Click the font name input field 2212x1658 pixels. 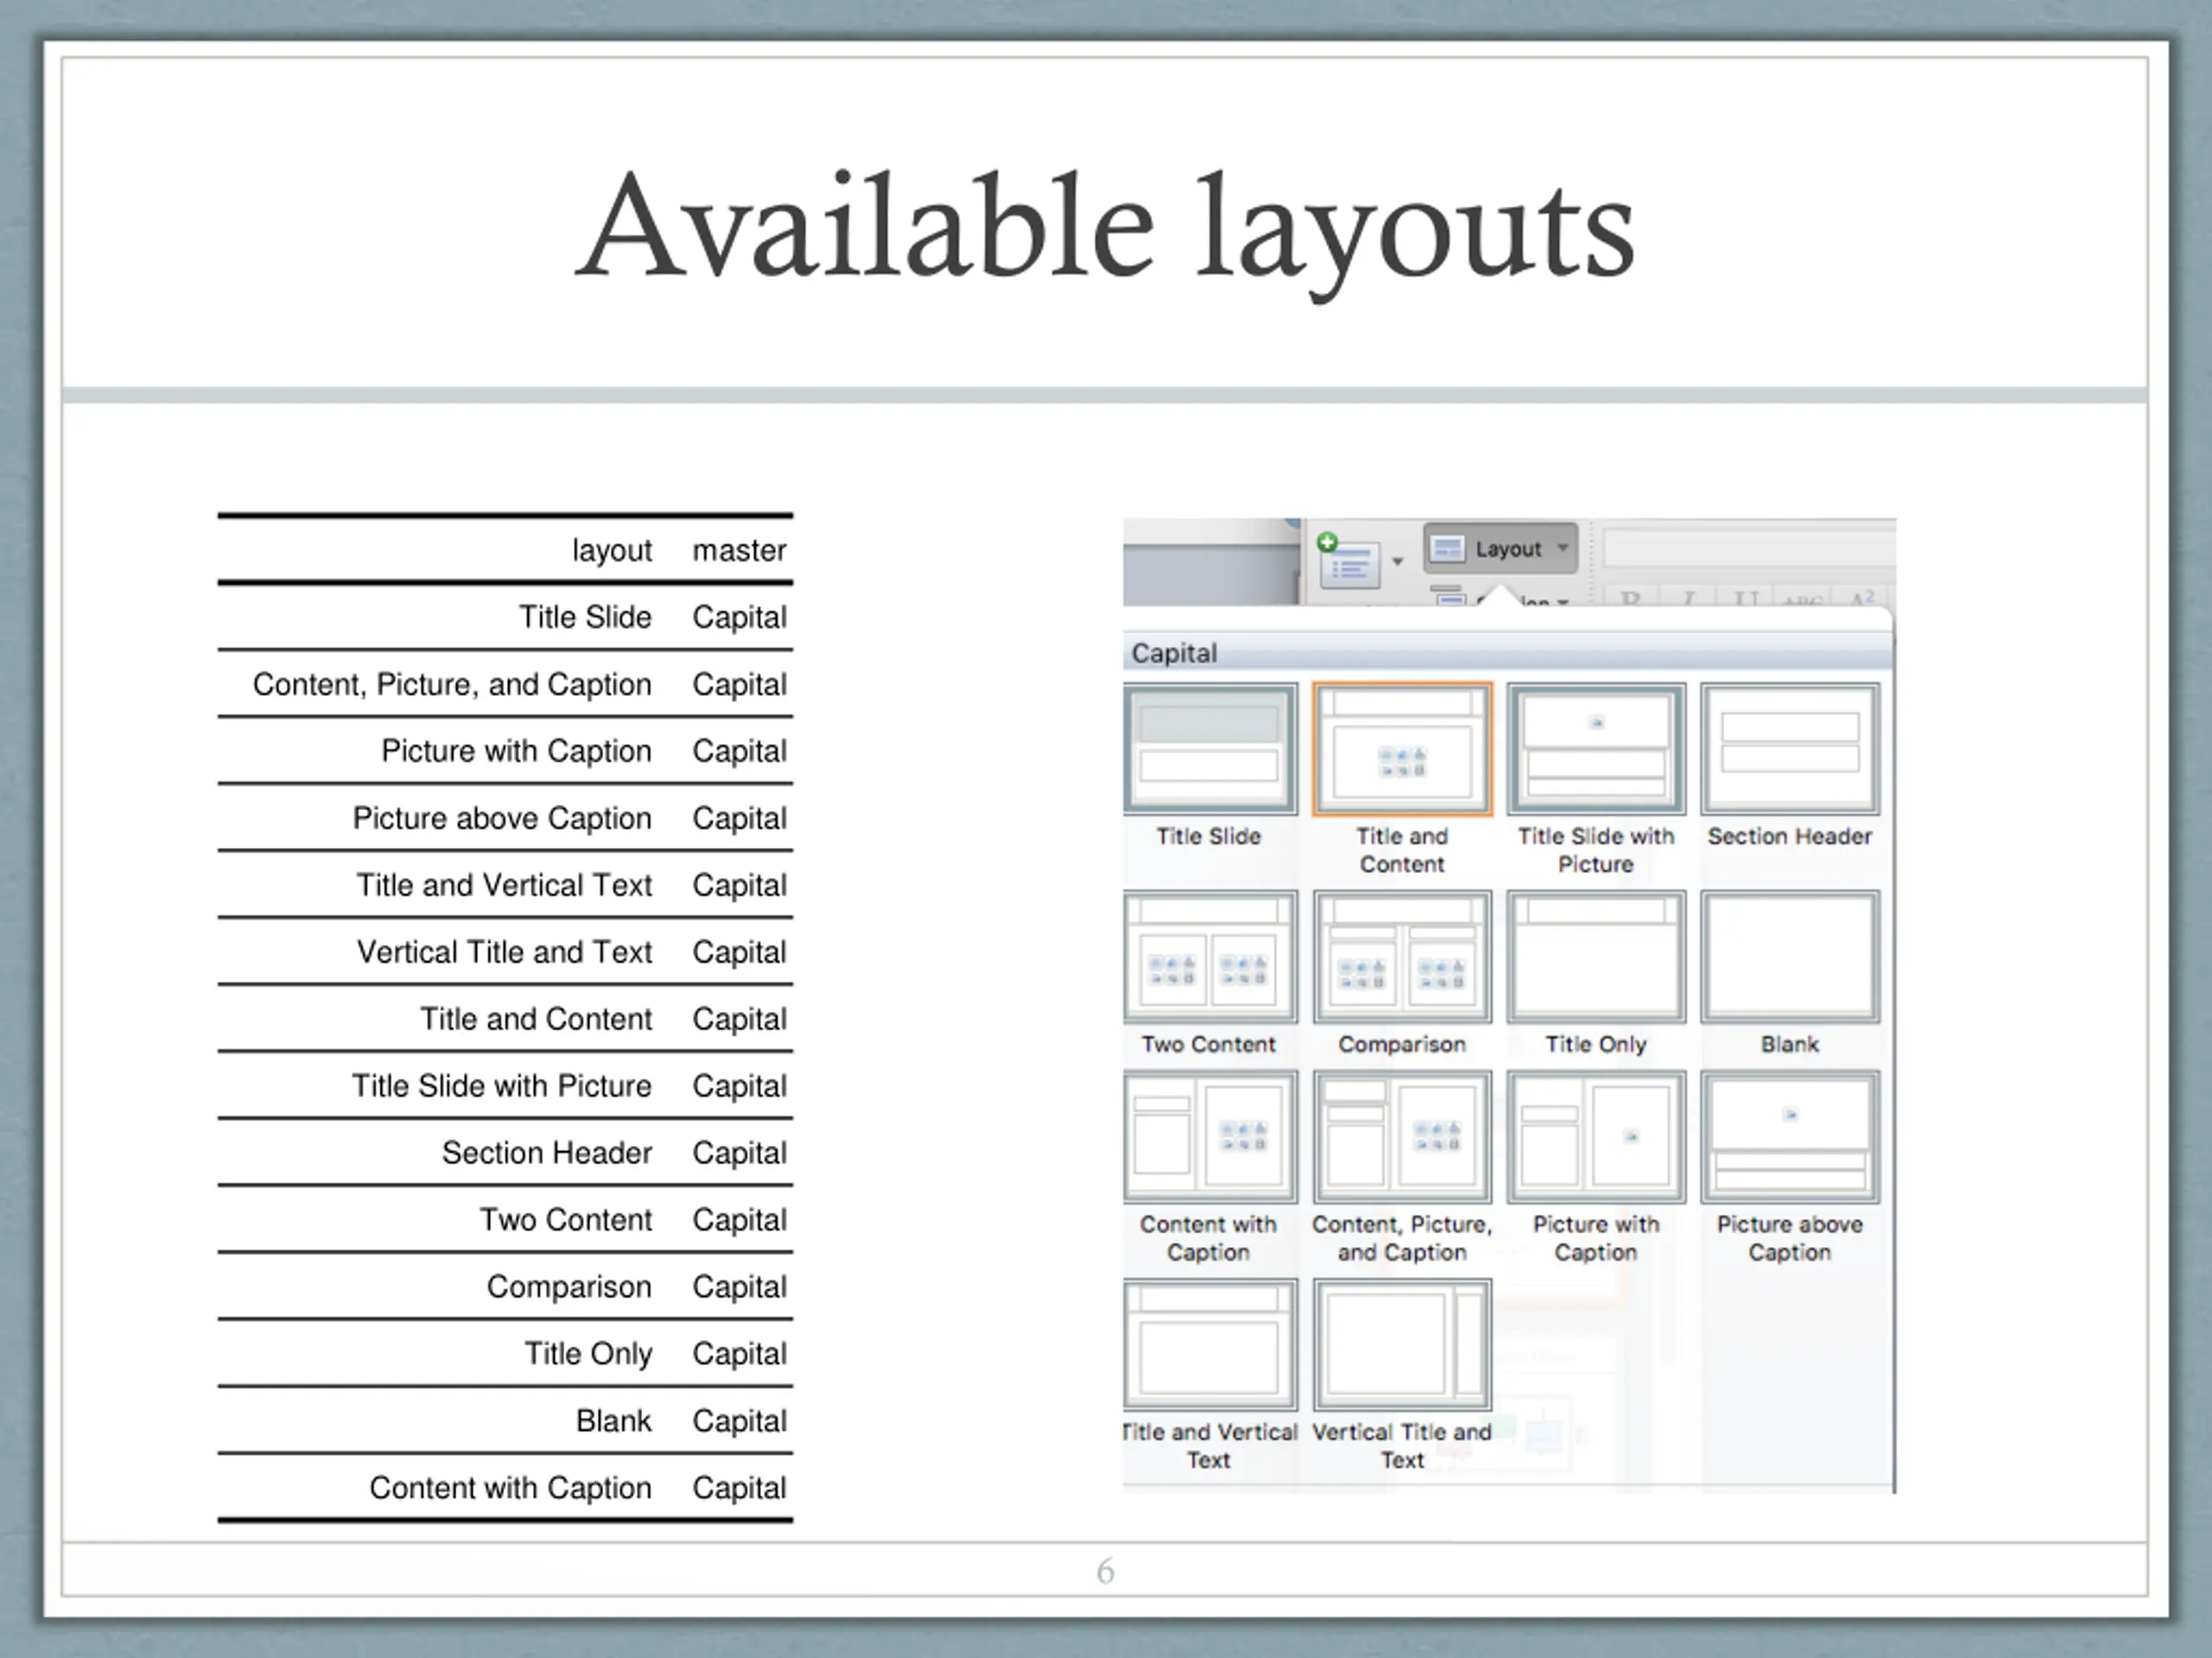(1748, 548)
